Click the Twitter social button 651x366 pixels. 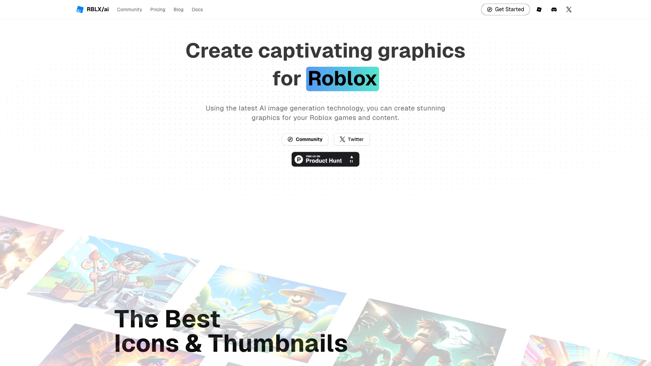coord(351,139)
